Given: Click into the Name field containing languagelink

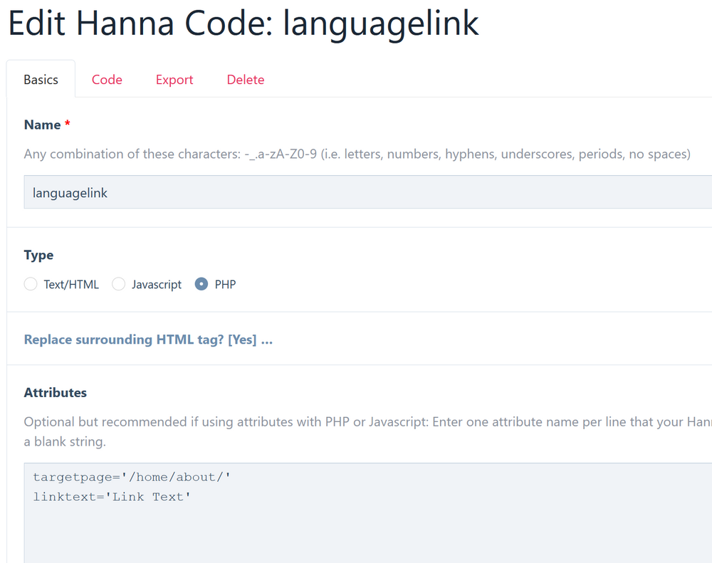Looking at the screenshot, I should [x=356, y=193].
